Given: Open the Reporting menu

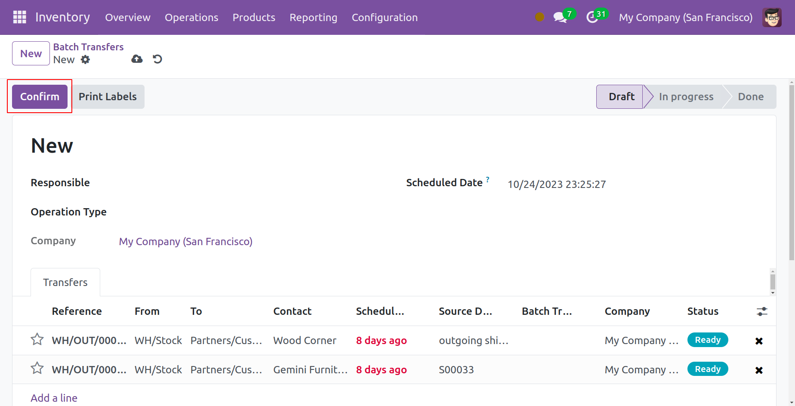Looking at the screenshot, I should tap(313, 17).
